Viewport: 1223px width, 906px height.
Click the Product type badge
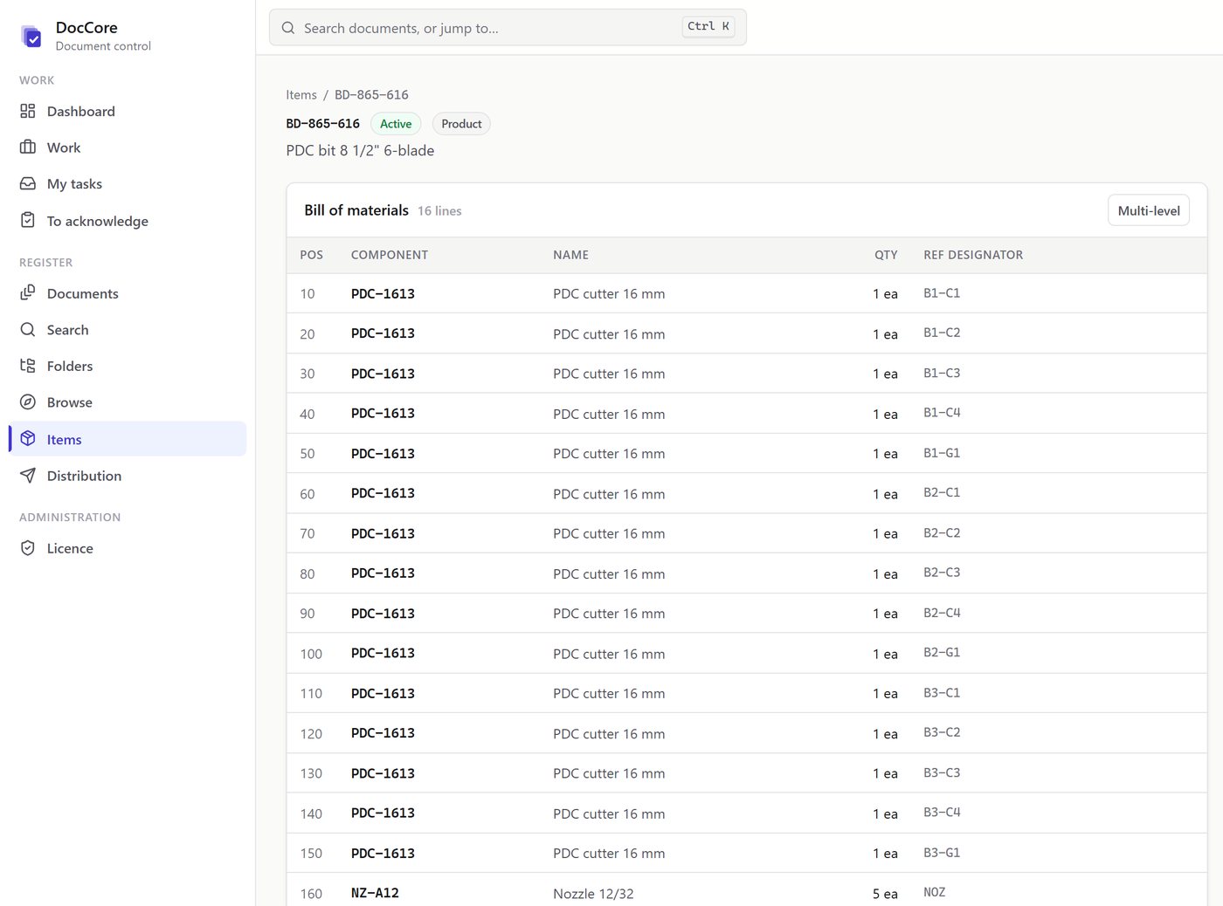[x=461, y=124]
